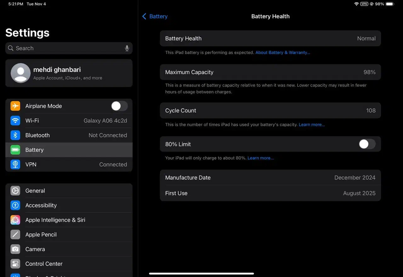Open General settings gear icon
This screenshot has width=403, height=277.
[15, 191]
